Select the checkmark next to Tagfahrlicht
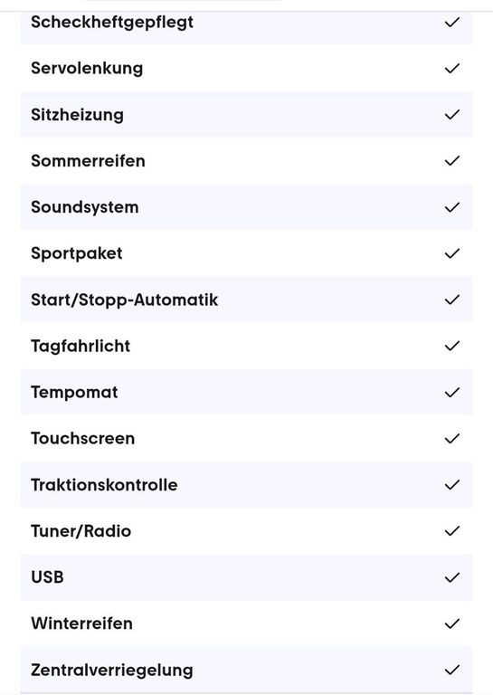 click(451, 347)
